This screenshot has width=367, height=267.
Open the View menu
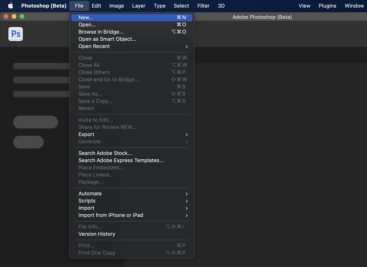point(304,6)
